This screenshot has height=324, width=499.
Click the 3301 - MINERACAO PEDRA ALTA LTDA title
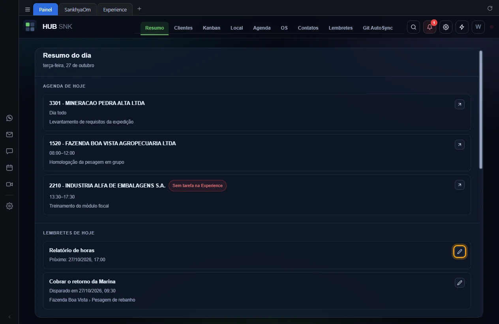click(97, 103)
